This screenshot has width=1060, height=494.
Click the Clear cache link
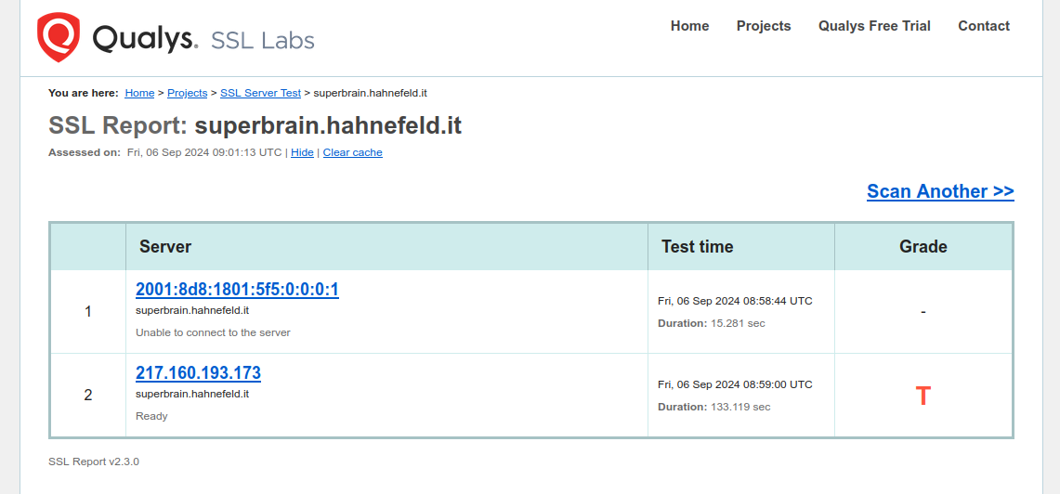pyautogui.click(x=352, y=152)
